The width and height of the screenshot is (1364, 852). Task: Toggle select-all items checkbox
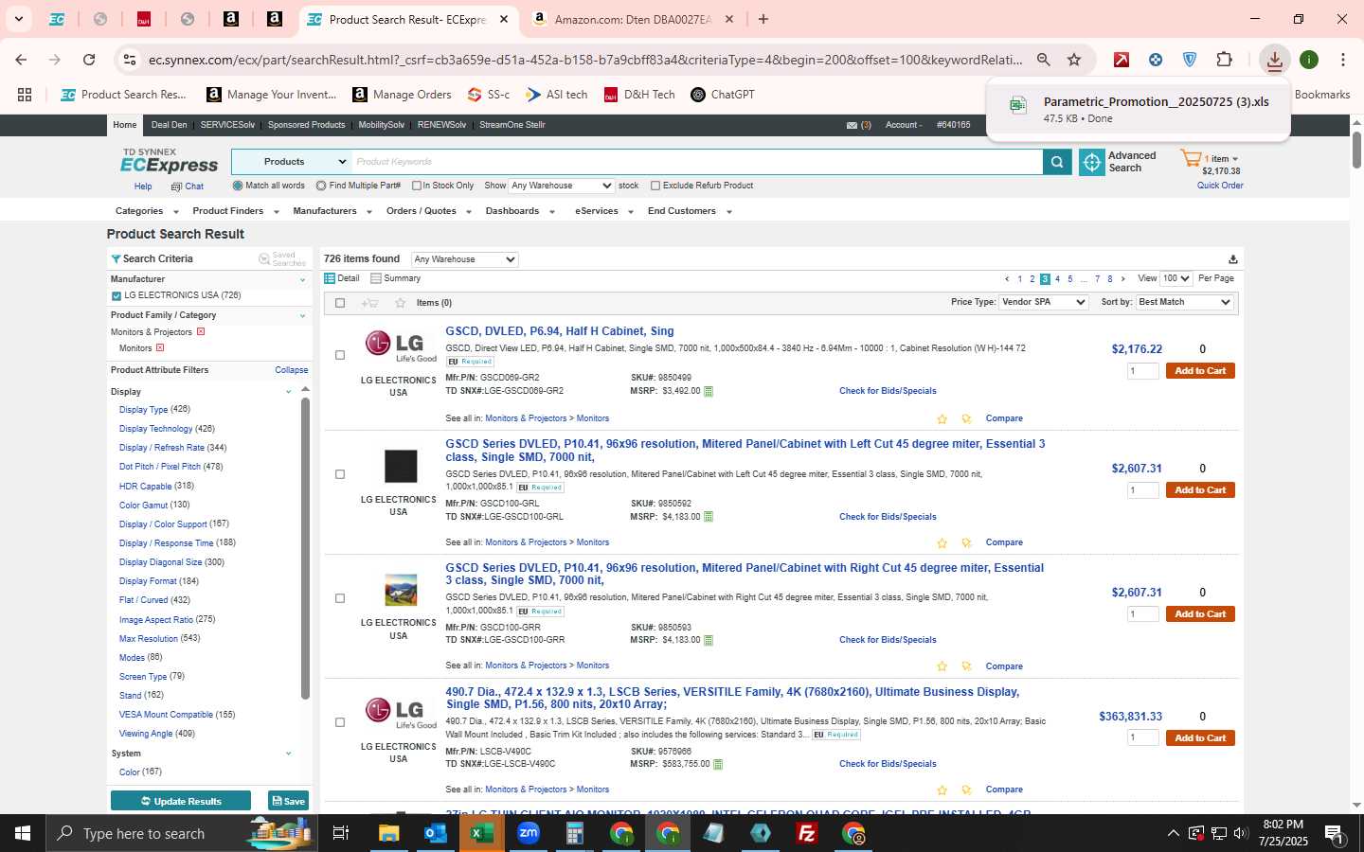[x=340, y=303]
